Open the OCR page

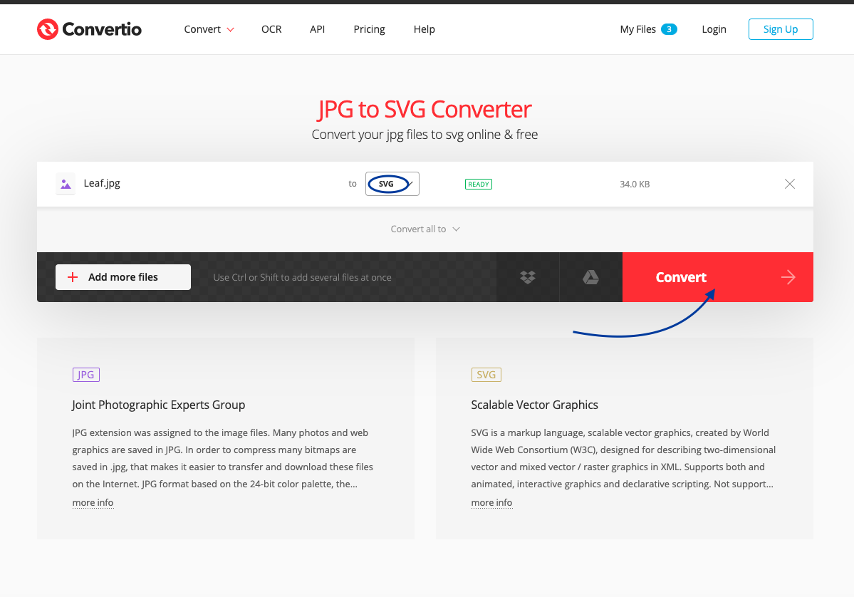pos(271,29)
